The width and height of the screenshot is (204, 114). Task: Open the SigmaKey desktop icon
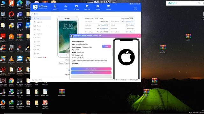(x=11, y=37)
